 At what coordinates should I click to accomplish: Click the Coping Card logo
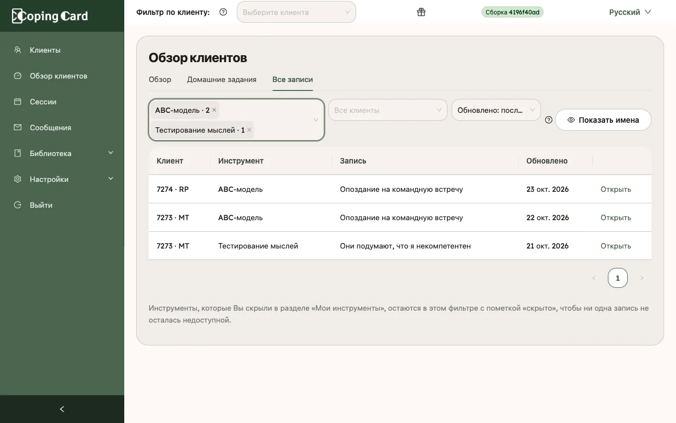click(x=50, y=16)
